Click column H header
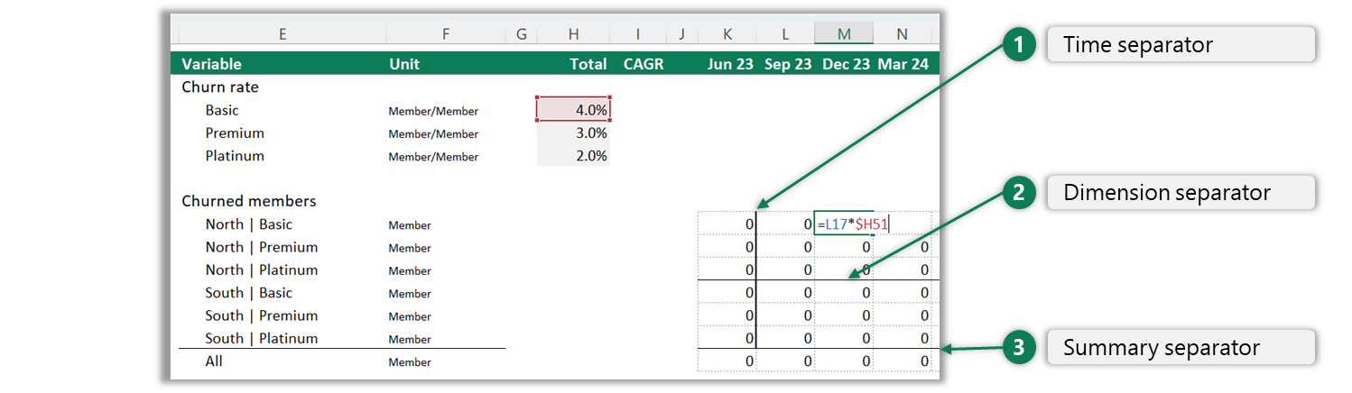The image size is (1352, 393). click(x=573, y=34)
